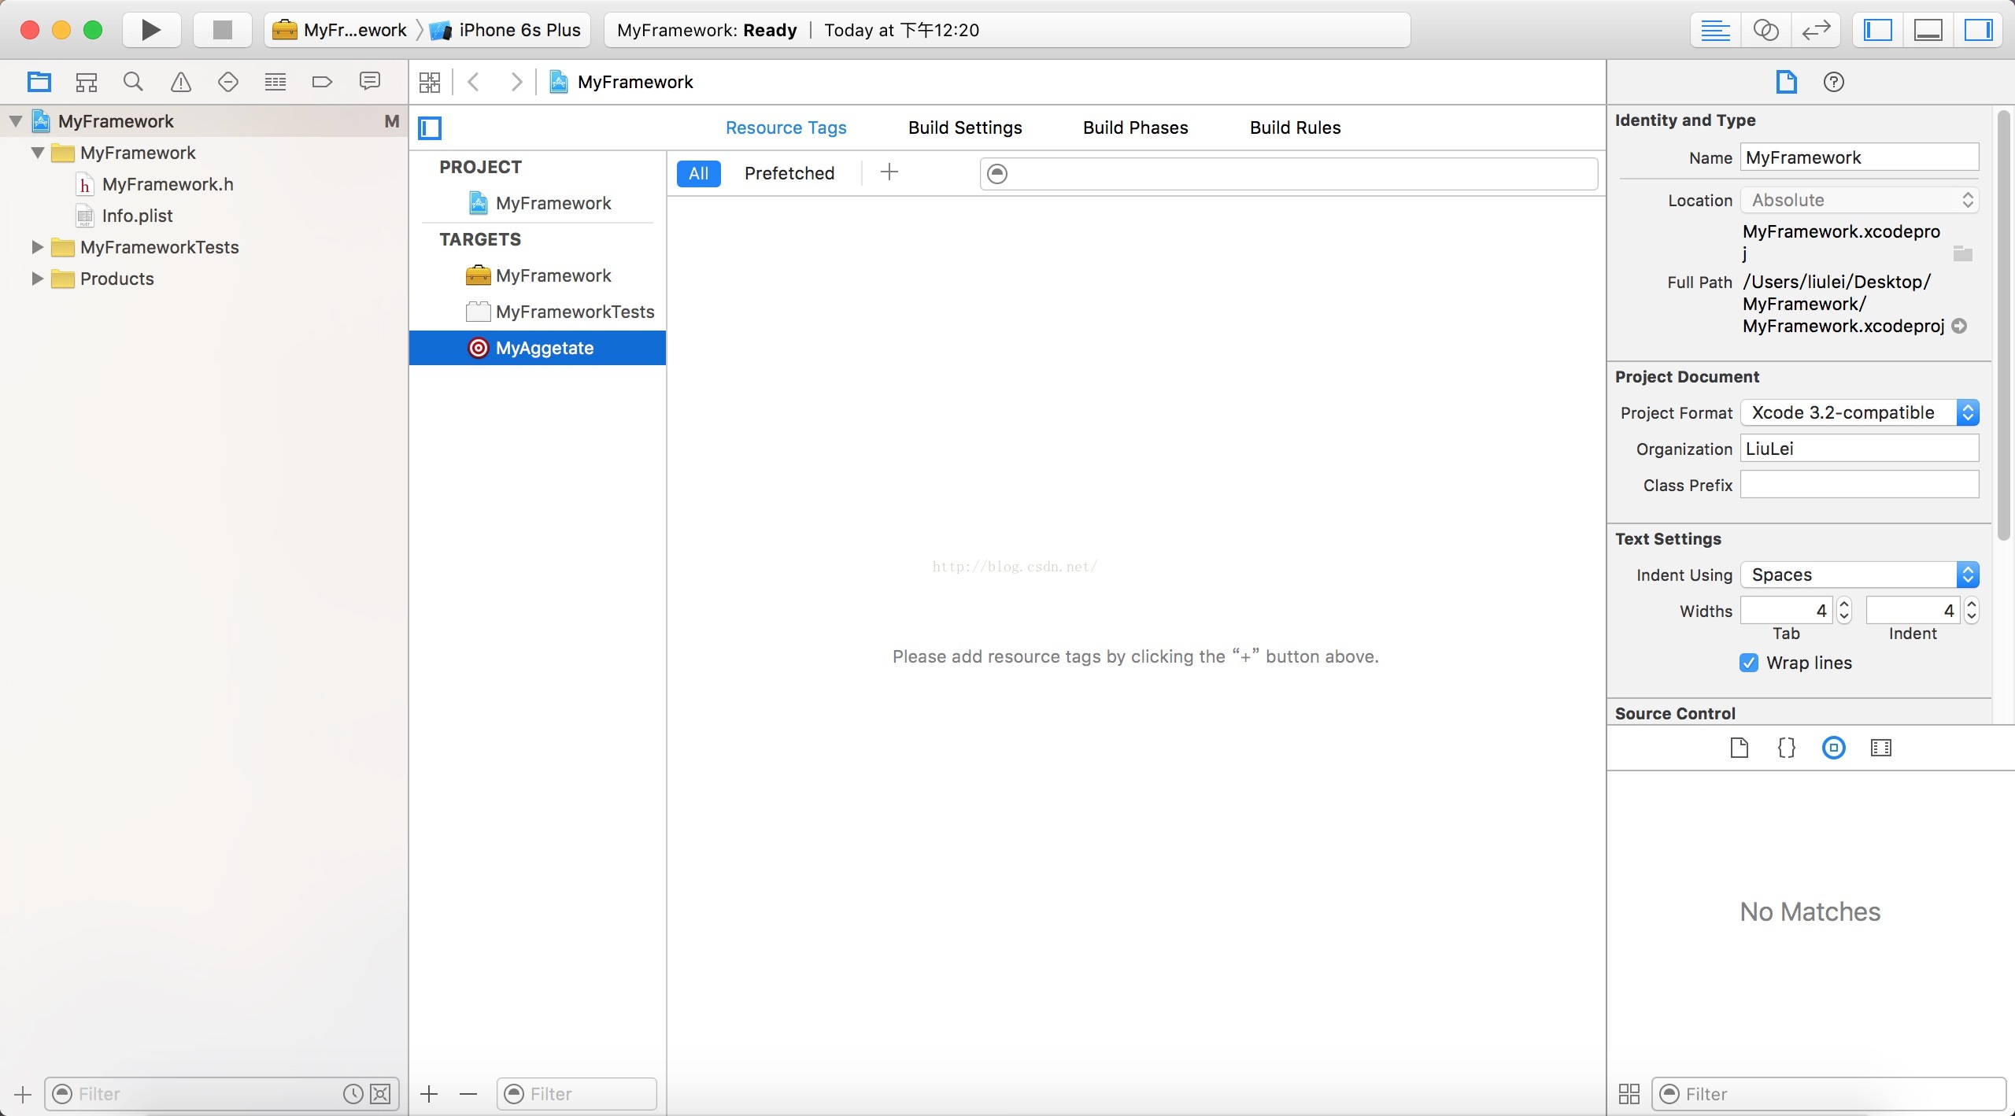Click the resource tags filter field
This screenshot has width=2015, height=1116.
coord(1288,173)
